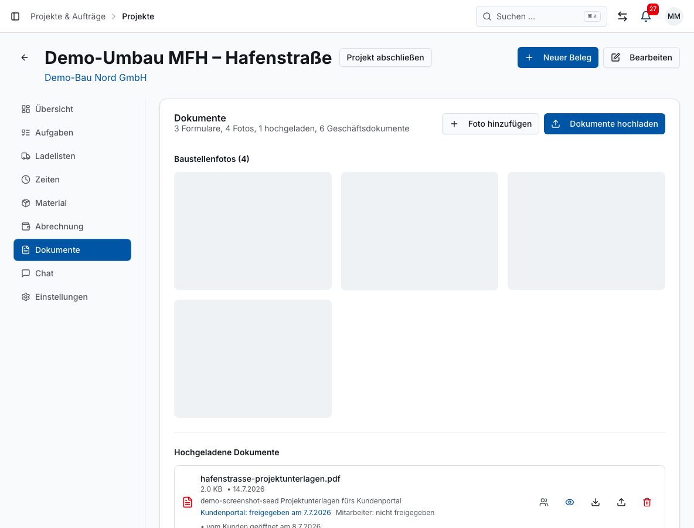Delete hafenstrasse-projektunterlagen.pdf with trash icon

[x=647, y=502]
